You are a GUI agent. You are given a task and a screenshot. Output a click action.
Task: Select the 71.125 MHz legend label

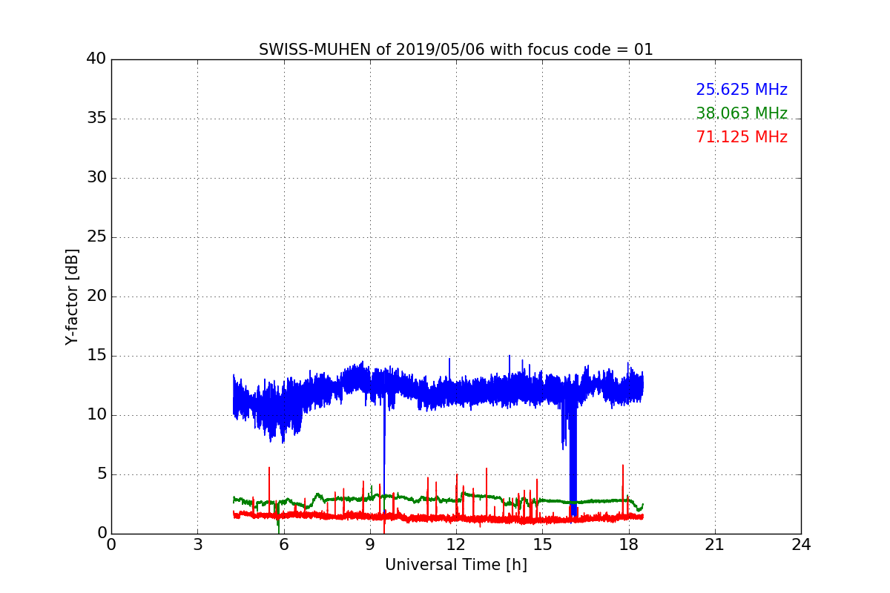[x=742, y=137]
